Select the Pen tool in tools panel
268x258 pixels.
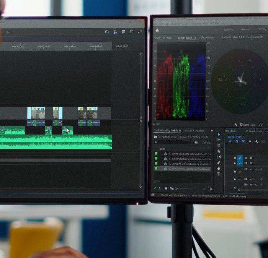point(219,162)
